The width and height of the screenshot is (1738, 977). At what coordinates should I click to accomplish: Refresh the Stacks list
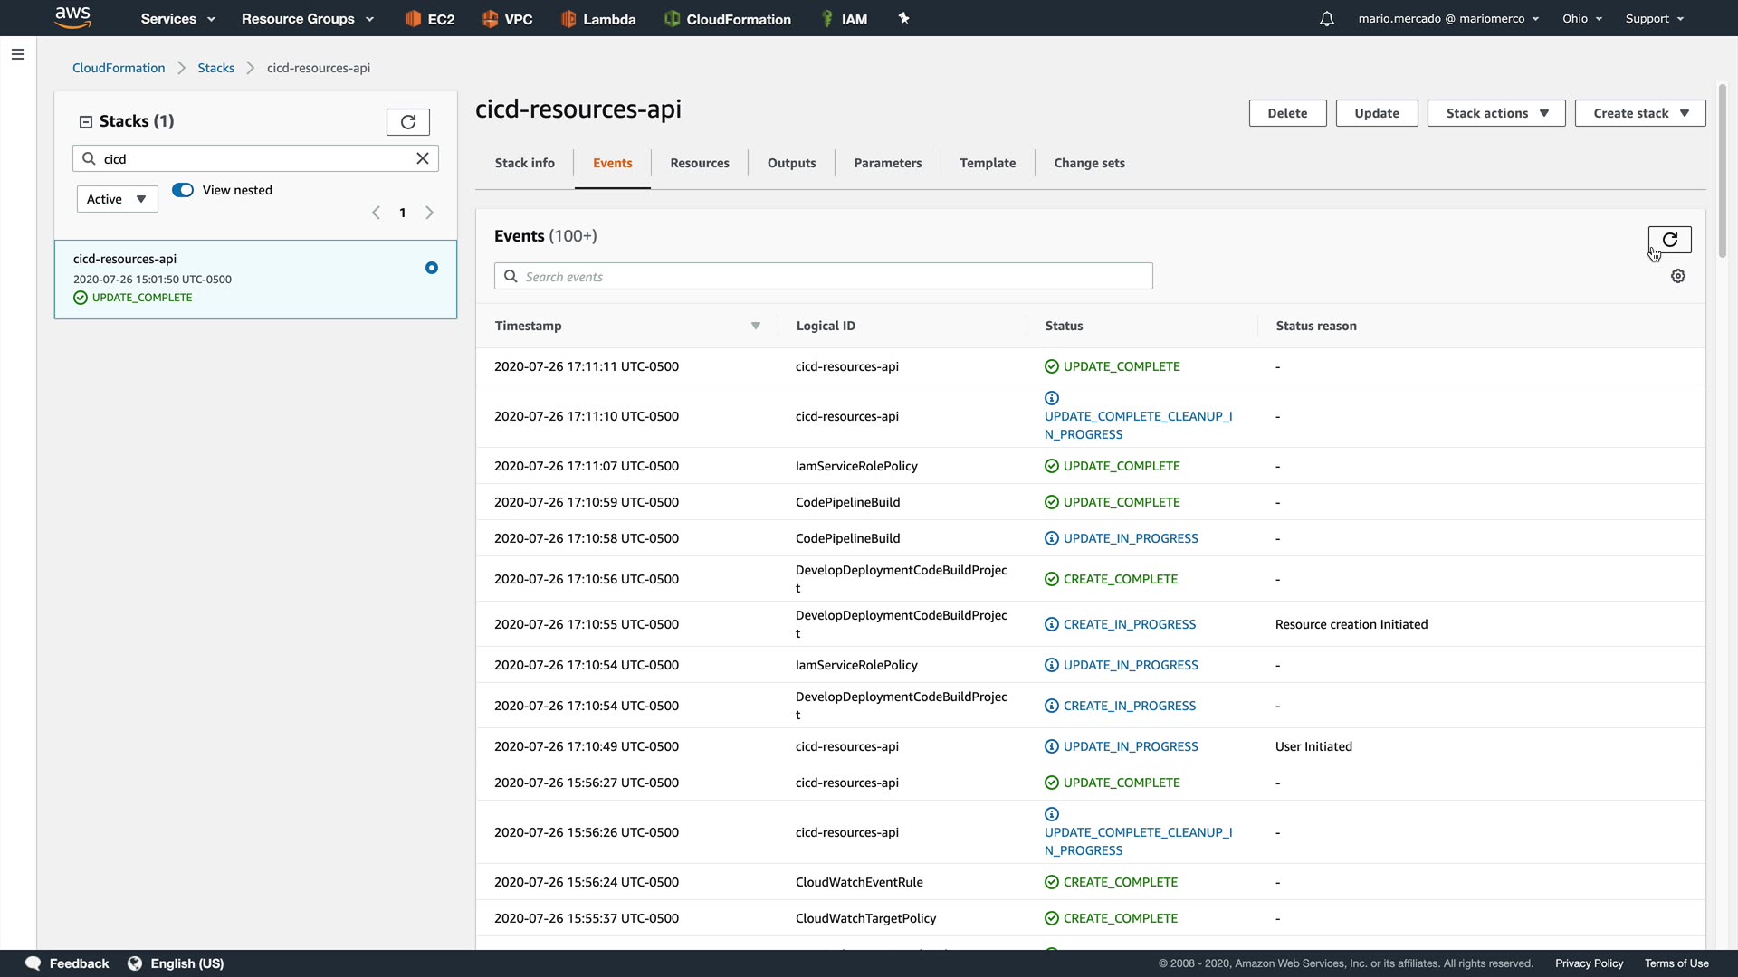(x=407, y=122)
